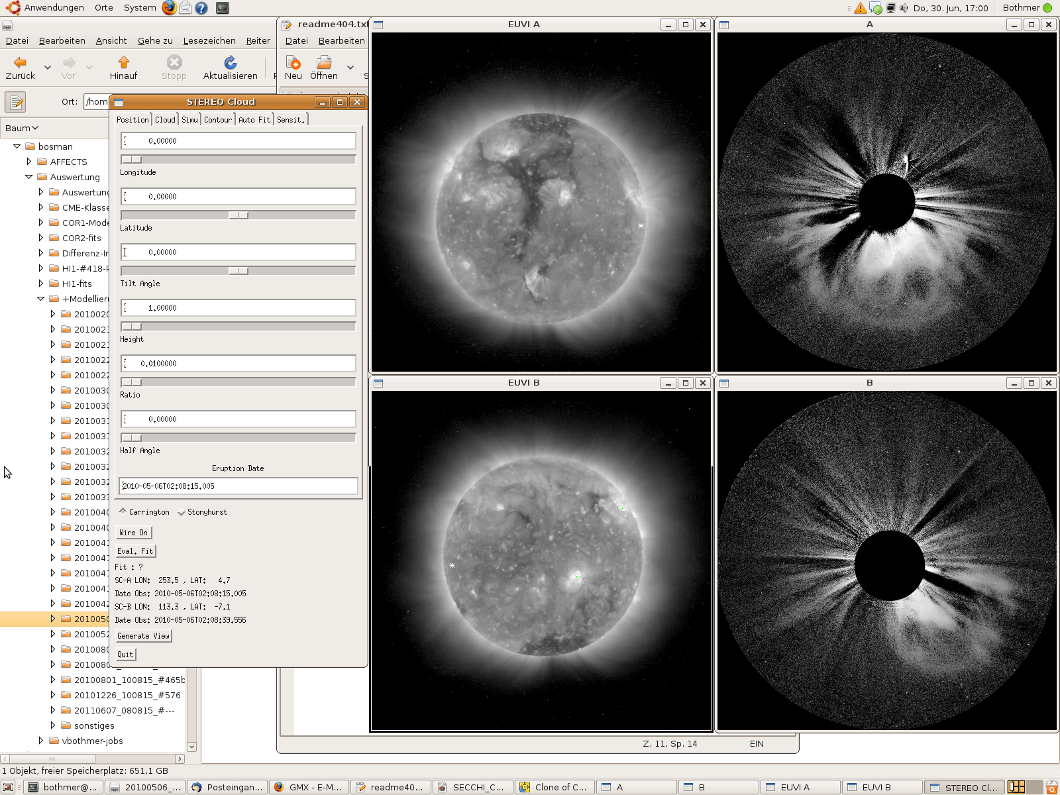Open the Öffnen recent files dropdown arrow
The image size is (1060, 795).
pyautogui.click(x=350, y=67)
